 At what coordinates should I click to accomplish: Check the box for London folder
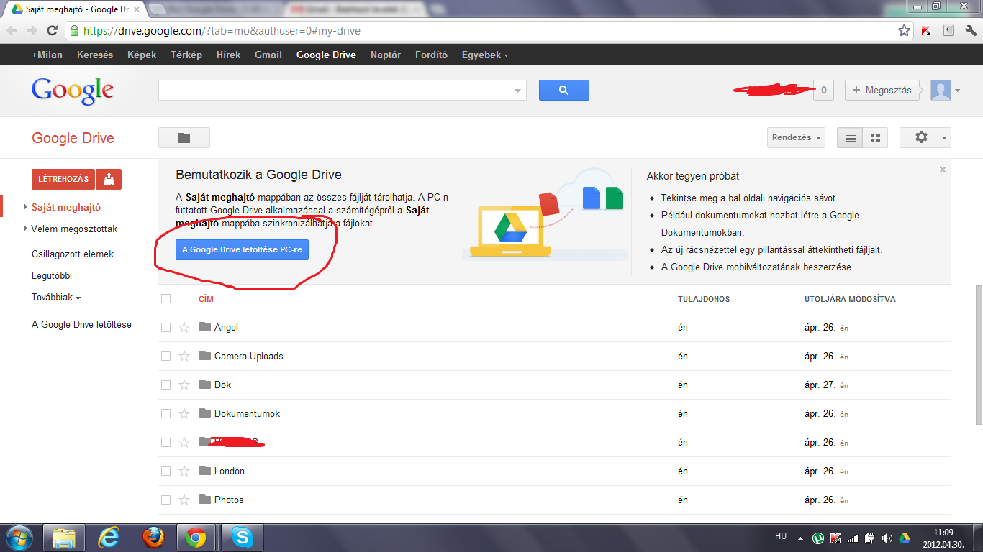coord(166,471)
